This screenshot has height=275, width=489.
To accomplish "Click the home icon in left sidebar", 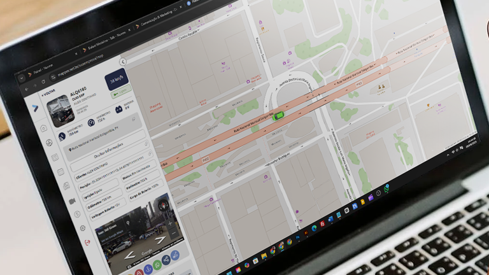I will [44, 129].
